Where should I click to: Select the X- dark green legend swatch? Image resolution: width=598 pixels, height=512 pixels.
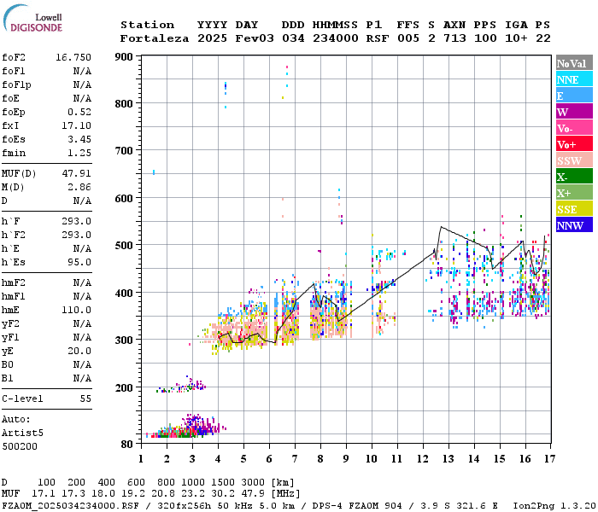pos(574,177)
